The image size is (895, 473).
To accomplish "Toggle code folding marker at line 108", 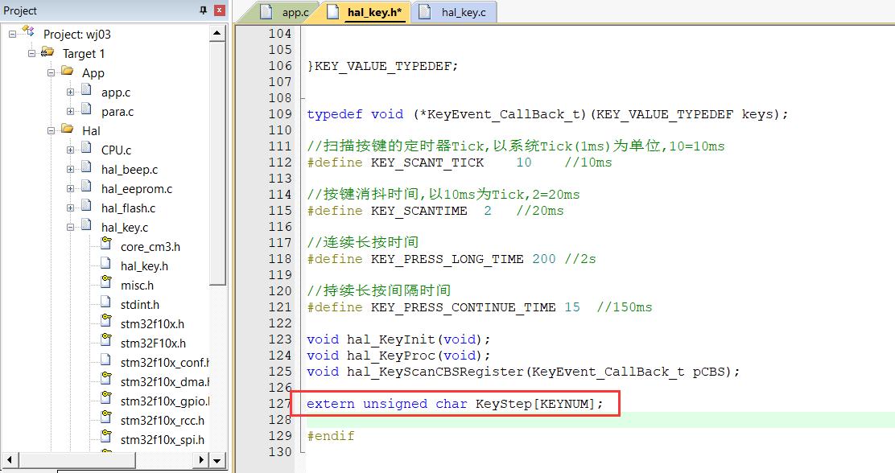I will point(303,98).
